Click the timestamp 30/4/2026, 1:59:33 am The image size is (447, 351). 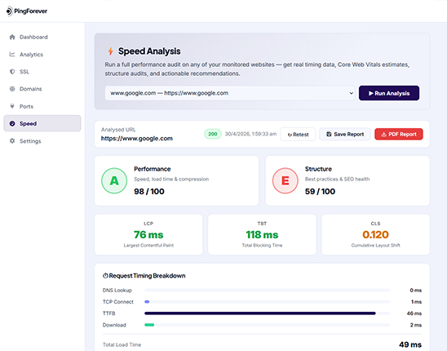coord(251,134)
